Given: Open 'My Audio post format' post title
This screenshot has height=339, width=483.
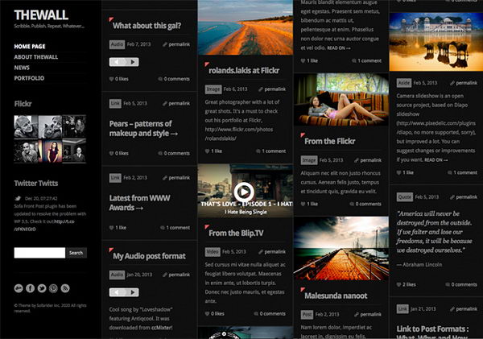Looking at the screenshot, I should coord(149,256).
